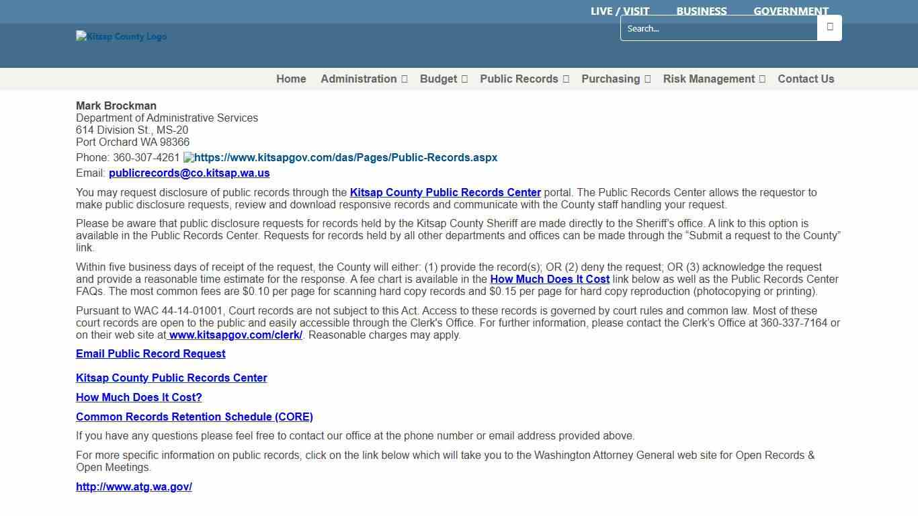This screenshot has height=516, width=918.
Task: Click the Kitsap County logo
Action: tap(121, 36)
